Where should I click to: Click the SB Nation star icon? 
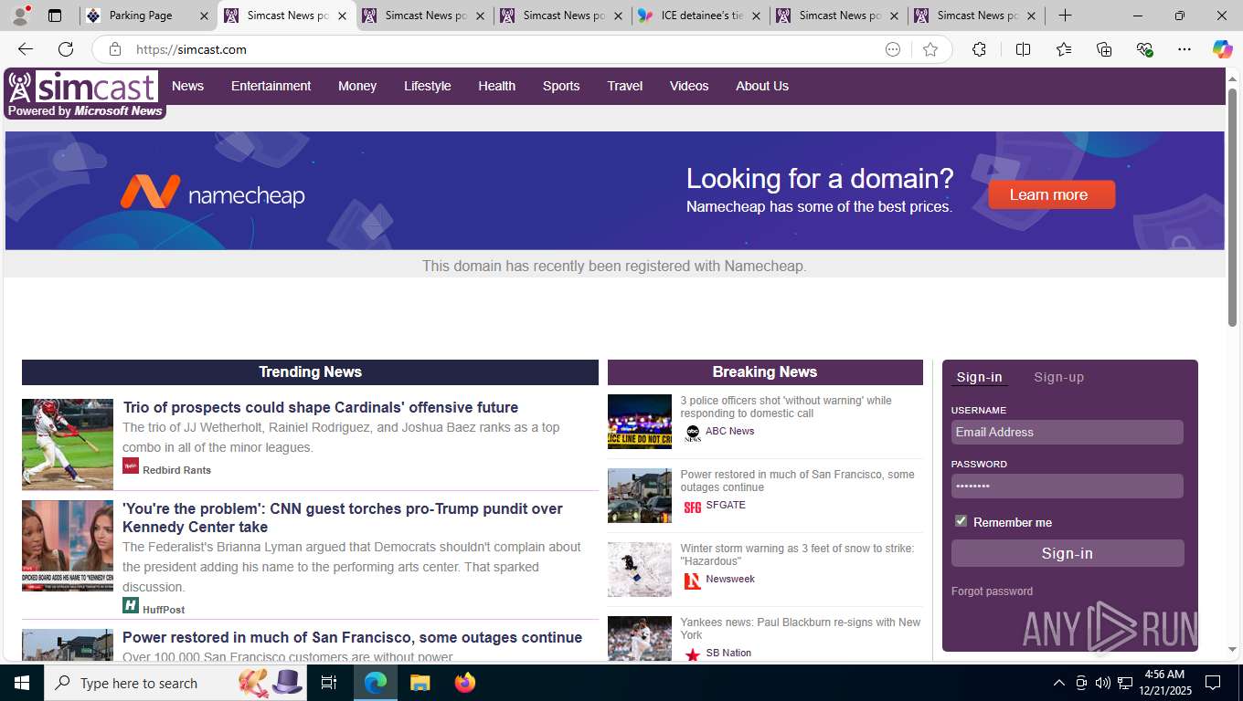(x=693, y=654)
